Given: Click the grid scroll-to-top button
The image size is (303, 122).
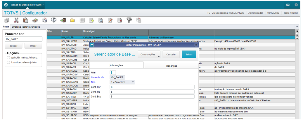Looking at the screenshot, I should (x=297, y=31).
